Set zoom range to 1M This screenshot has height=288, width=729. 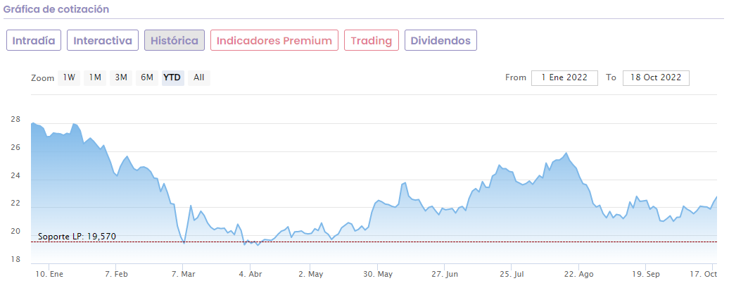click(x=95, y=77)
